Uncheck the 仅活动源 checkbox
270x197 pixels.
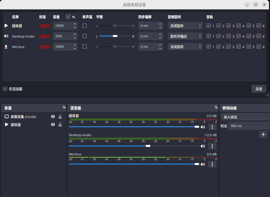(x=5, y=89)
